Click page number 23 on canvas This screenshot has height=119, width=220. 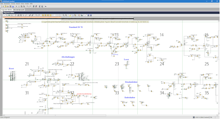coord(117,64)
